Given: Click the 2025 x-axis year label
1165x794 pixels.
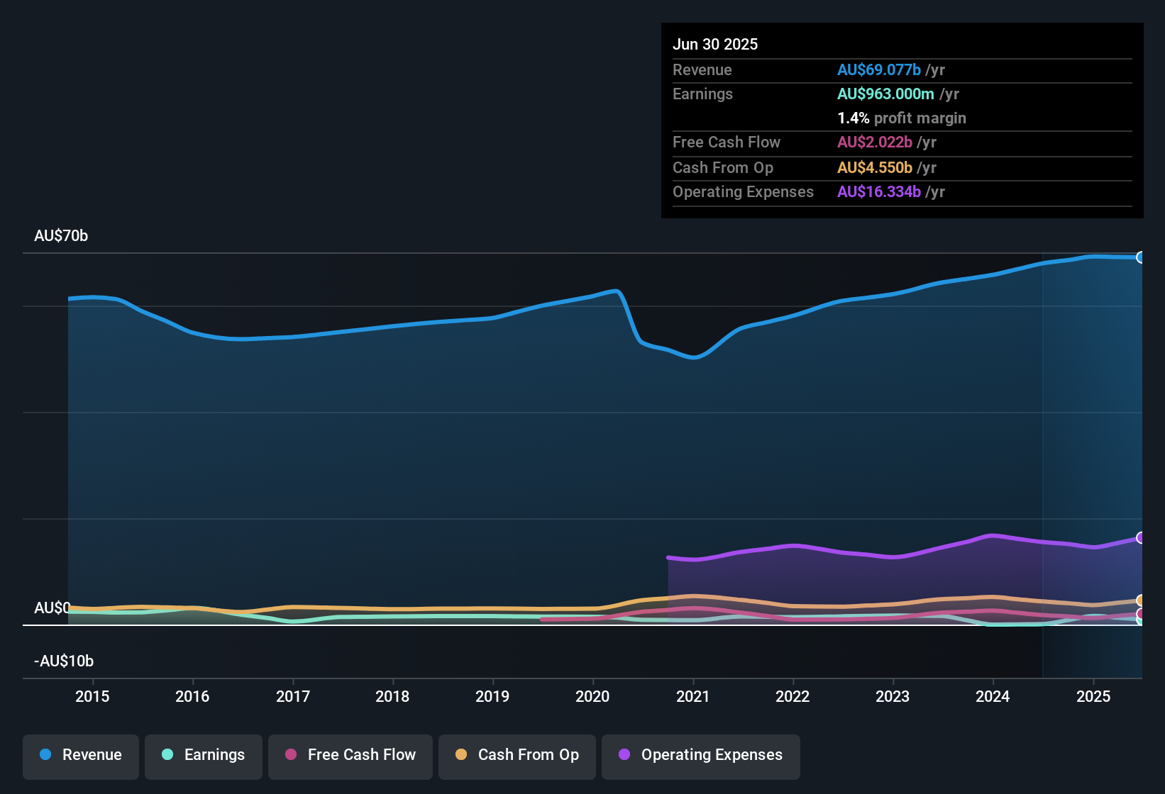Looking at the screenshot, I should click(x=1093, y=696).
